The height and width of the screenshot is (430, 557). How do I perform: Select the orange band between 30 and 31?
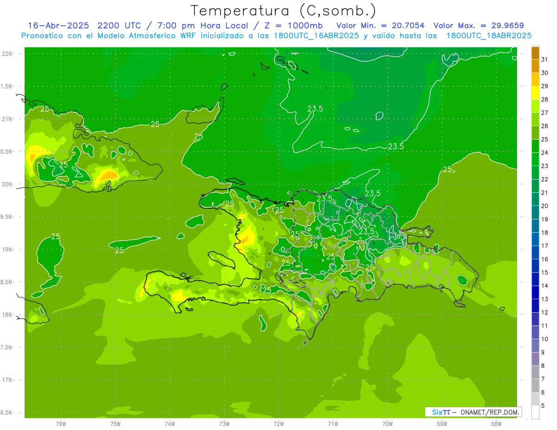535,66
